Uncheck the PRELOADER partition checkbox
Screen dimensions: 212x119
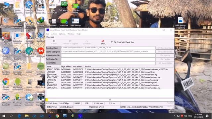[48, 69]
